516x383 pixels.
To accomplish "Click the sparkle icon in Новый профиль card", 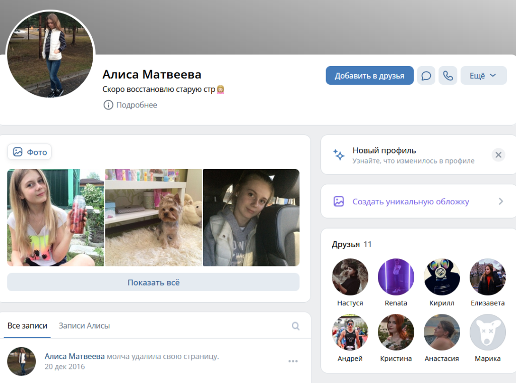I will (339, 154).
